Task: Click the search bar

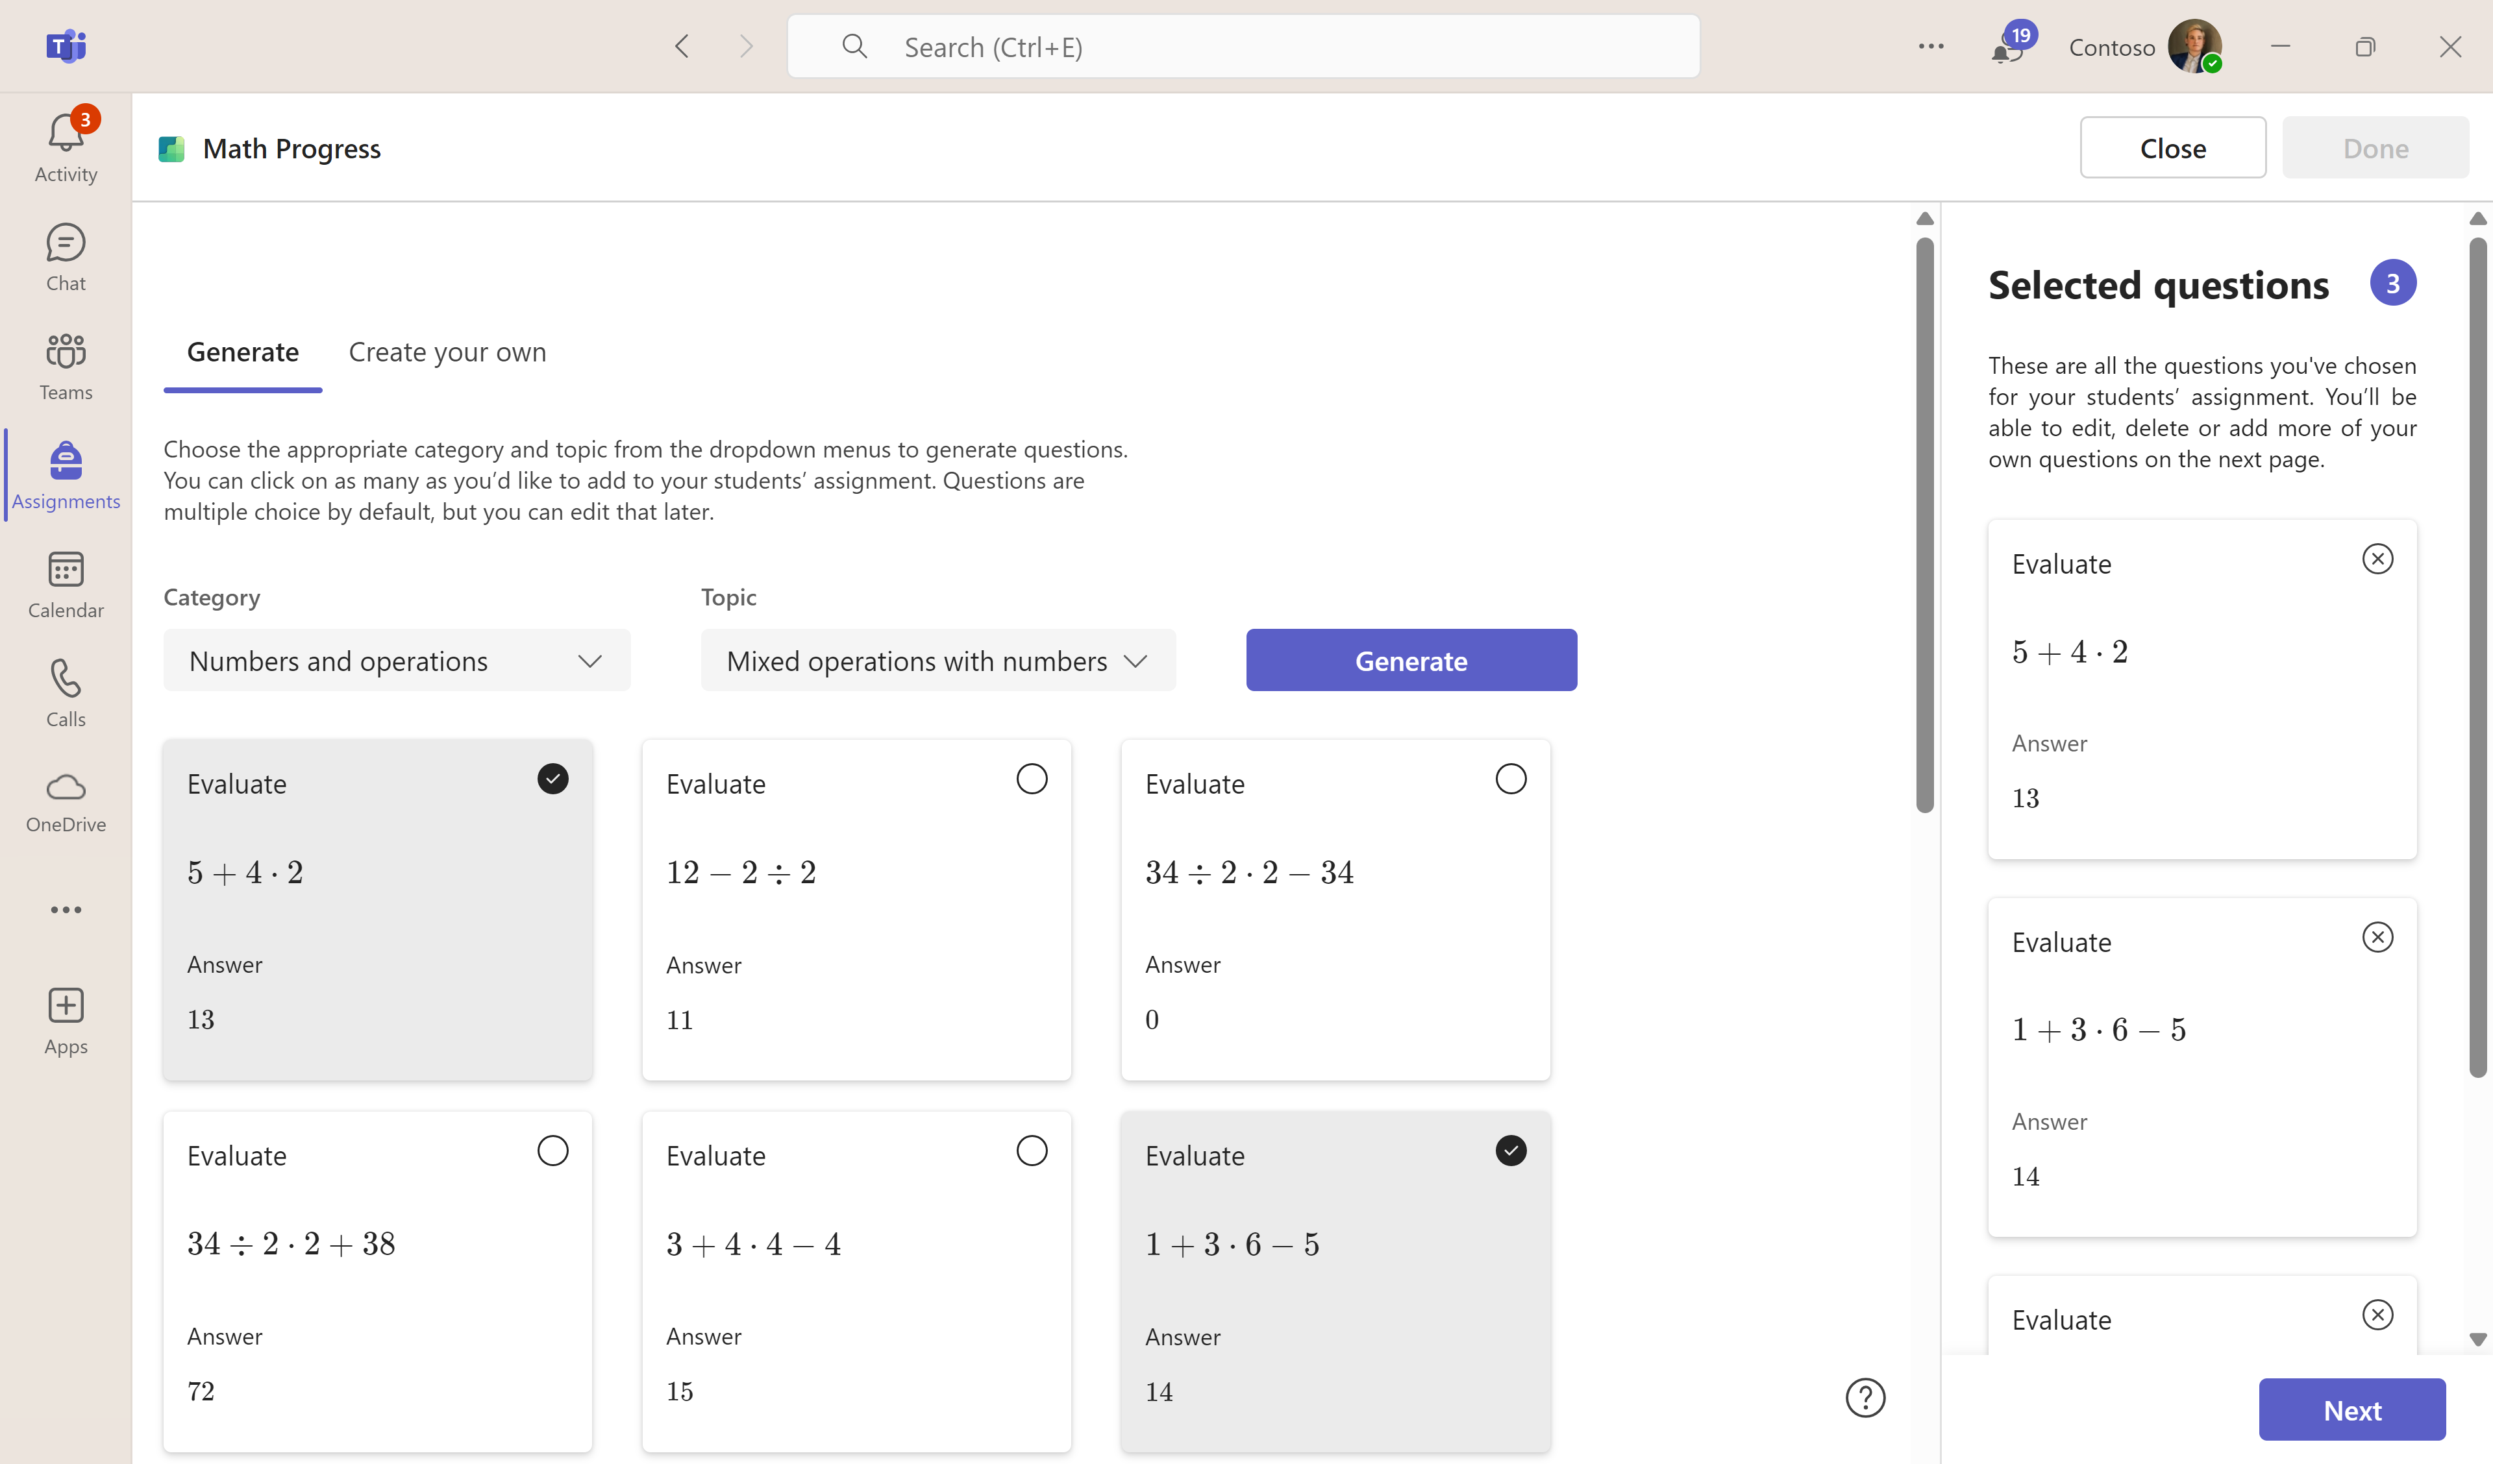Action: 1243,45
